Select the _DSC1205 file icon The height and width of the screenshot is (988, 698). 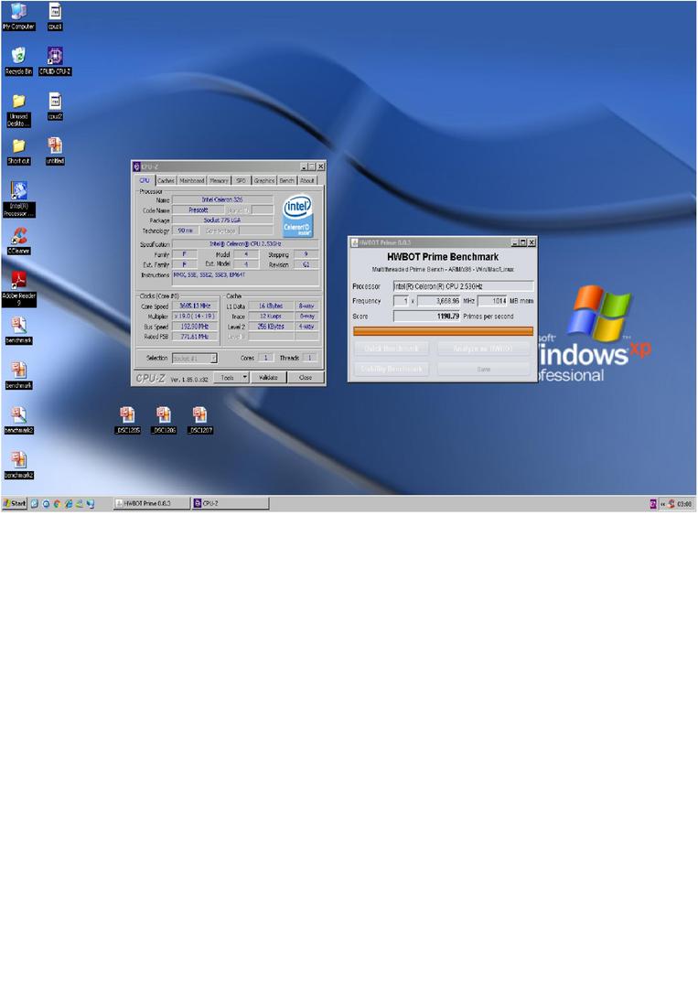(x=127, y=420)
